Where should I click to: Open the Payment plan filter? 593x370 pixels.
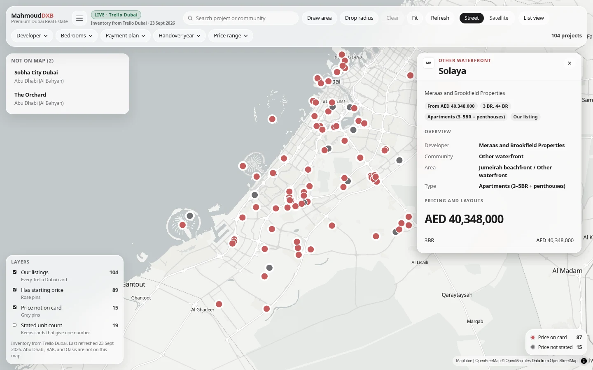coord(126,36)
